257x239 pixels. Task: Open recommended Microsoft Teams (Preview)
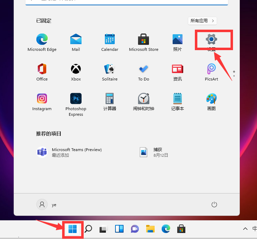pos(69,152)
